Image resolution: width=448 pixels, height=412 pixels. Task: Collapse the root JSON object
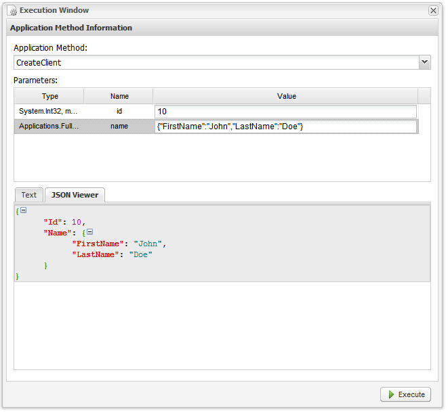[x=24, y=211]
